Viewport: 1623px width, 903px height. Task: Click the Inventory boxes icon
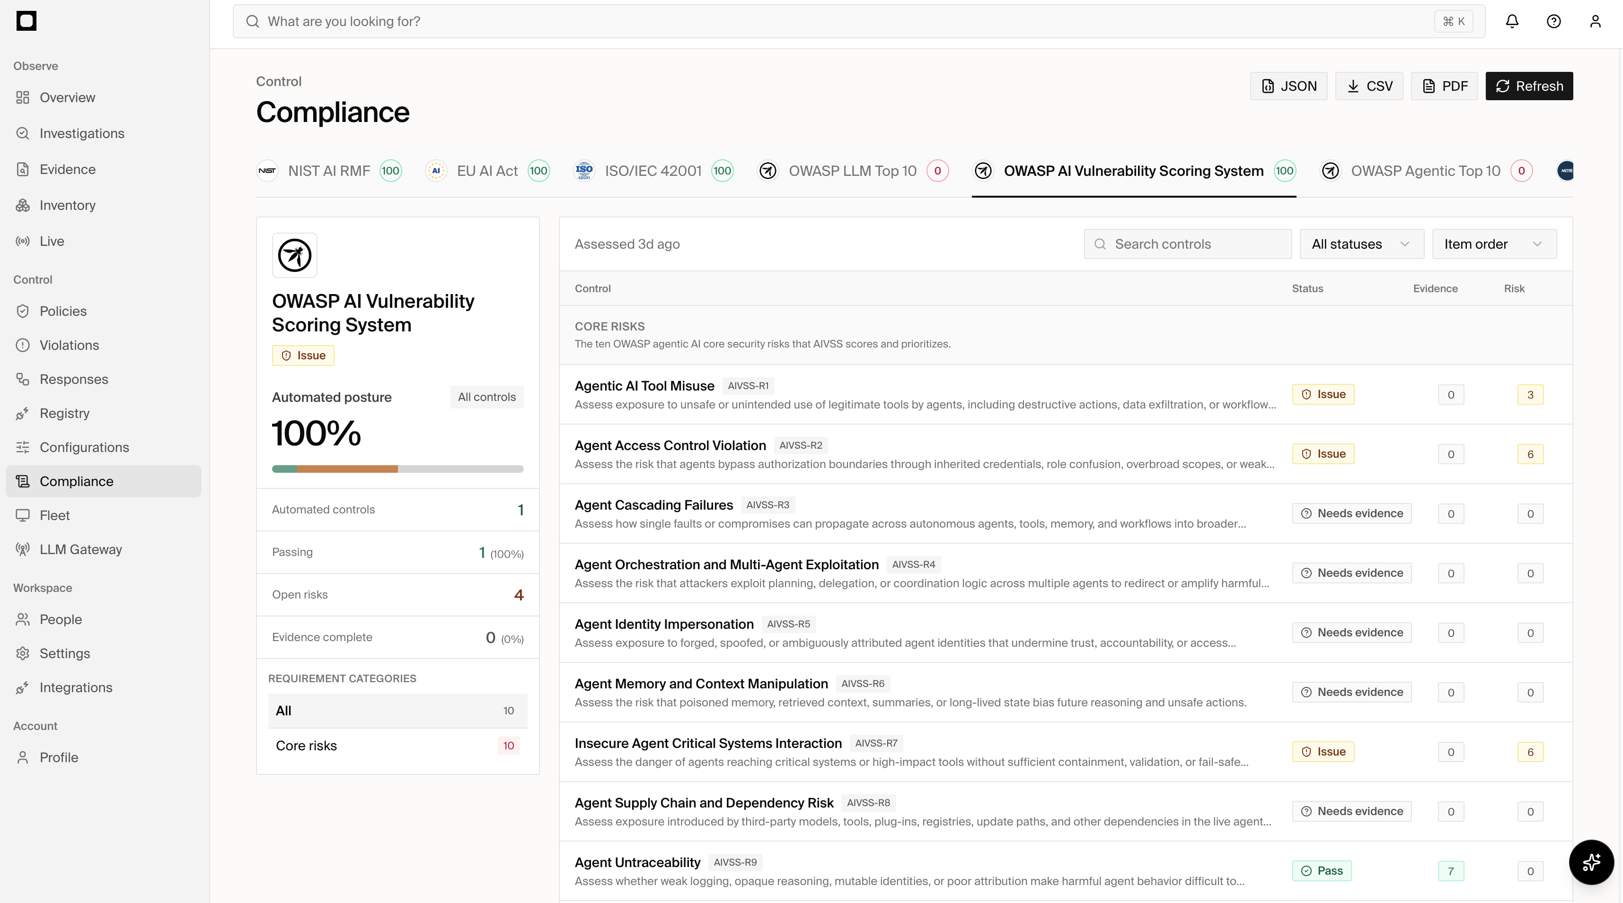point(23,205)
